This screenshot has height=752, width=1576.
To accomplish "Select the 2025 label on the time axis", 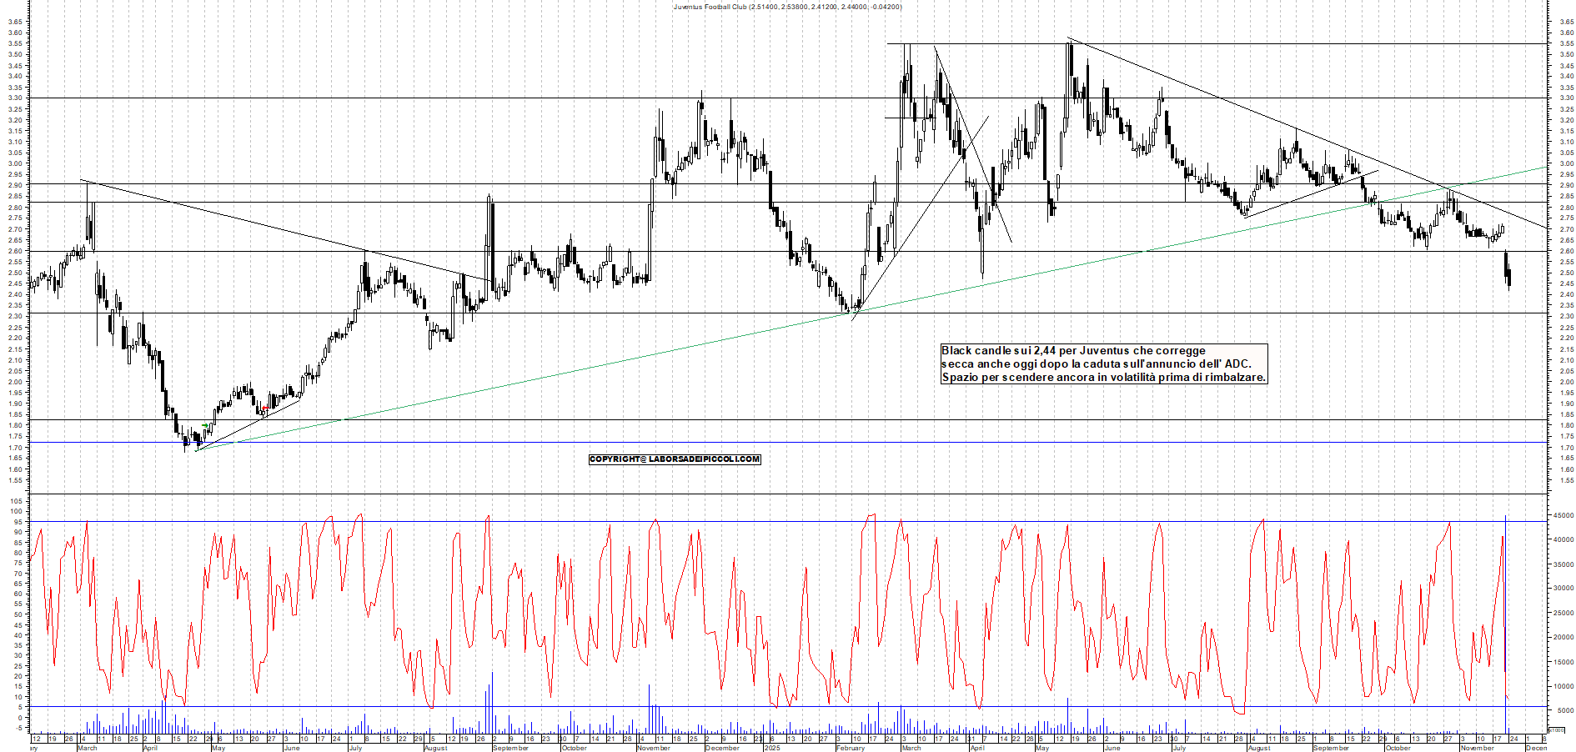I will point(774,747).
